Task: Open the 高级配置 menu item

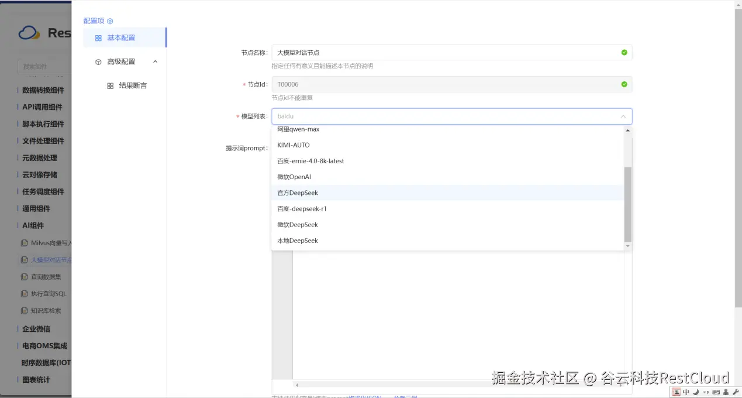Action: (125, 62)
